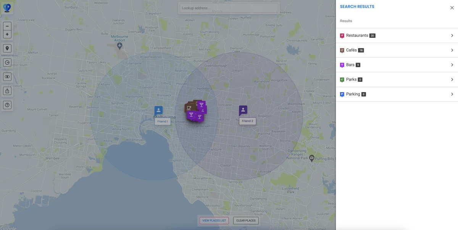Click the Camberwell suburb label on map
The image size is (458, 230).
tap(202, 126)
